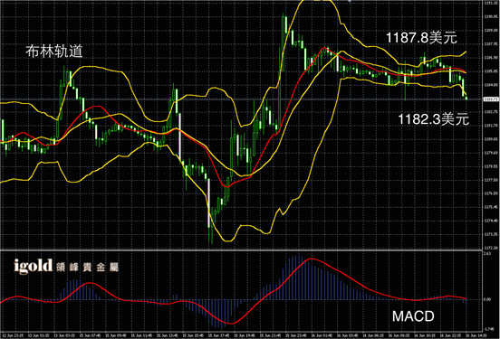Screen dimensions: 500x339
Task: Click the horizontal current price line
Action: [x=242, y=99]
